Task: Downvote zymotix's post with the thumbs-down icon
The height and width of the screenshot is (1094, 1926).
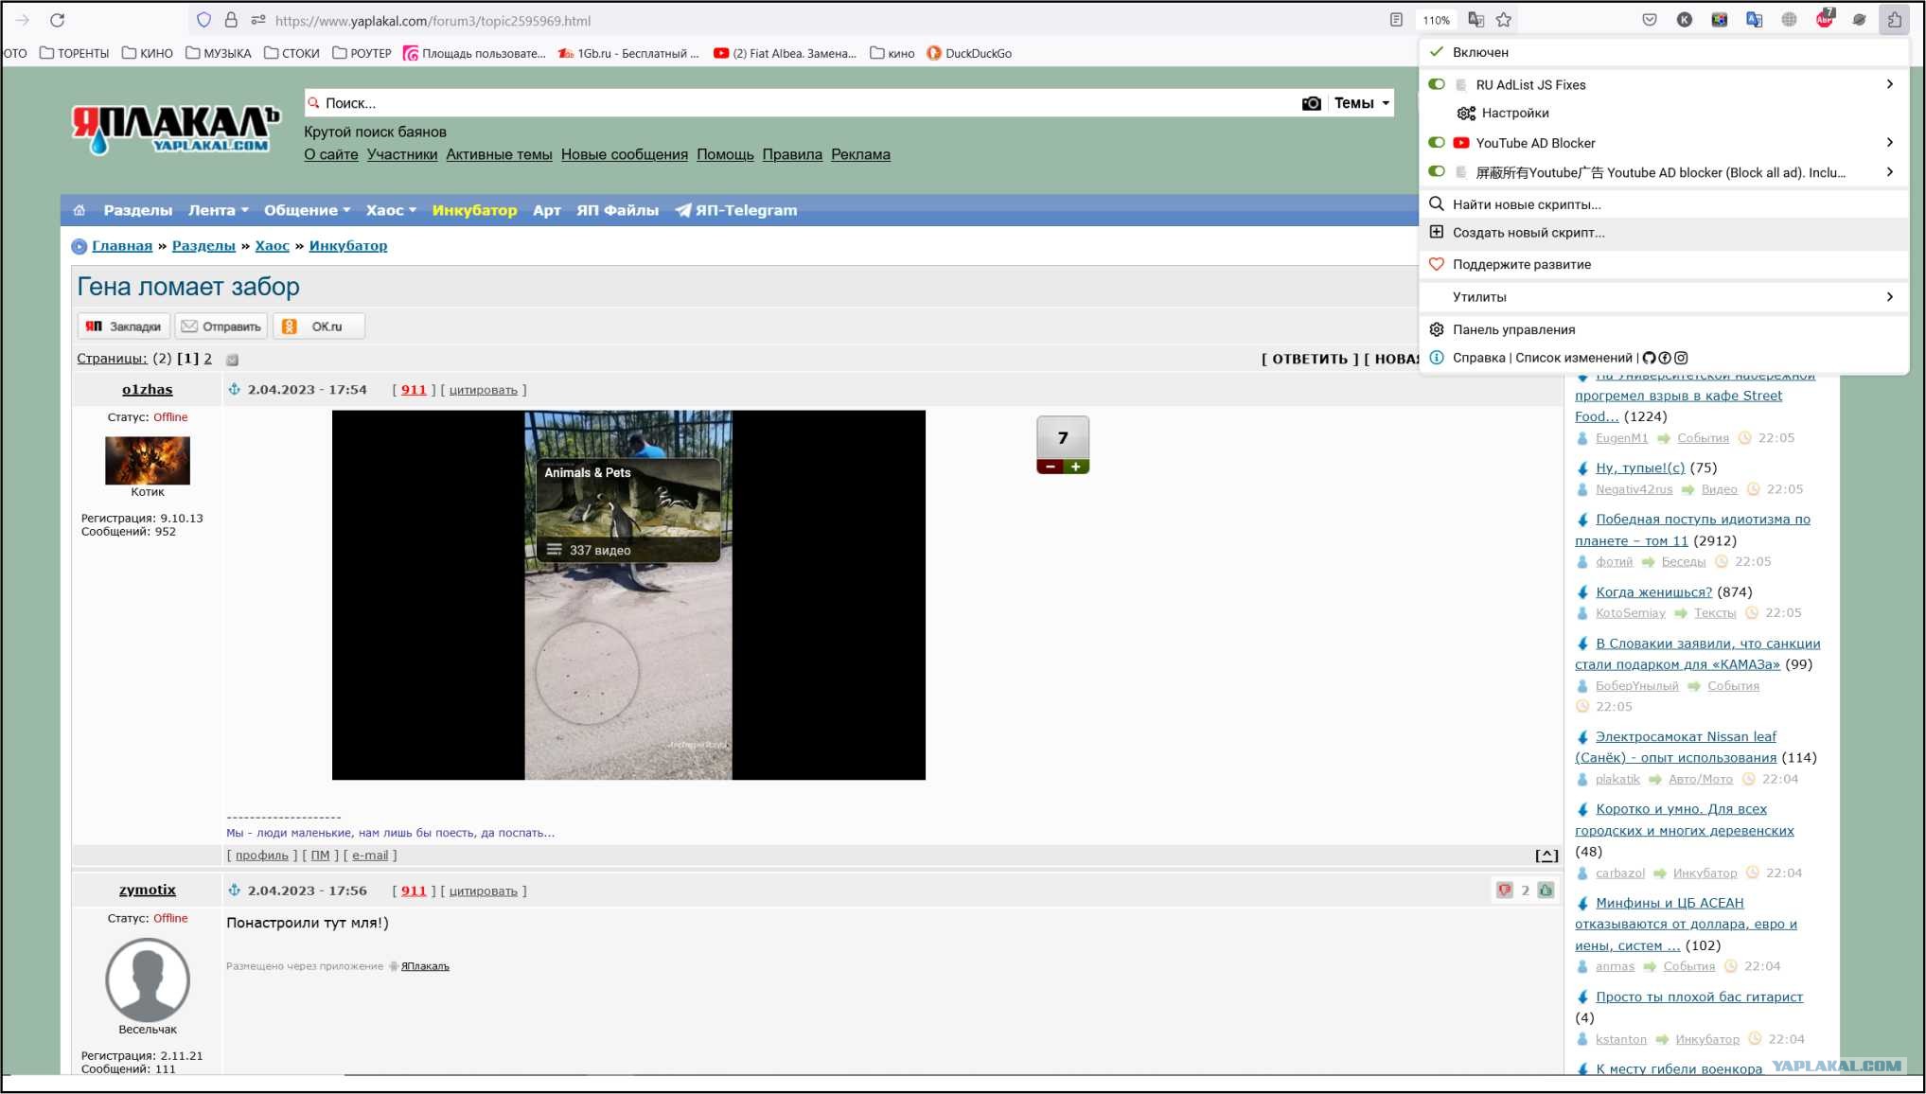Action: [x=1505, y=891]
